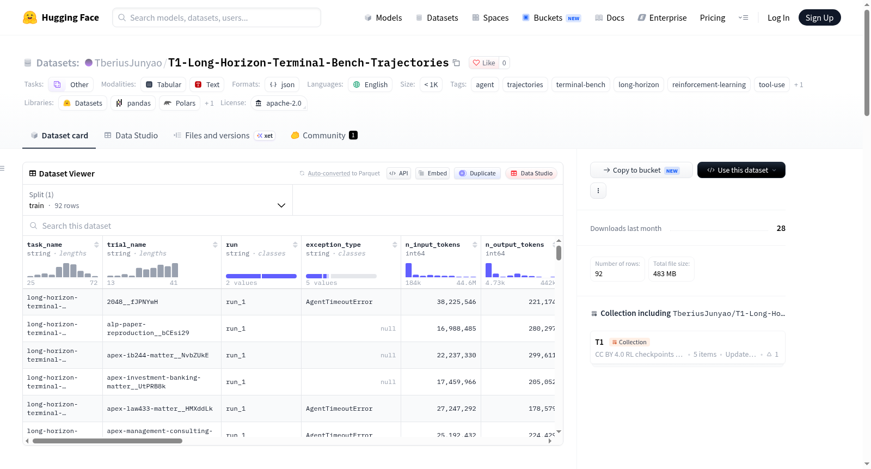The image size is (871, 469).
Task: Click the API button in Dataset Viewer
Action: [398, 173]
